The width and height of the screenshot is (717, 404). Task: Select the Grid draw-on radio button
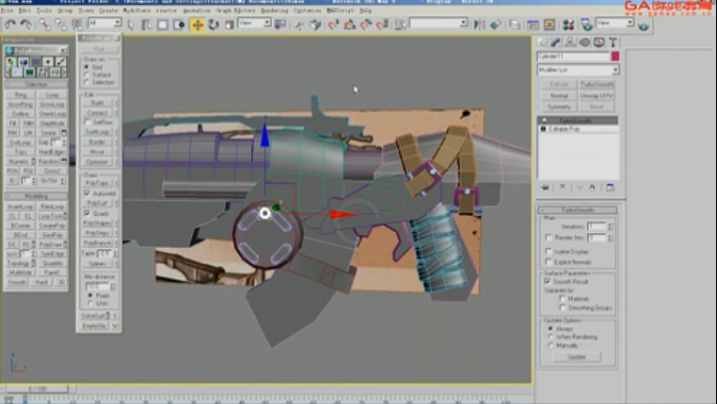(x=87, y=67)
